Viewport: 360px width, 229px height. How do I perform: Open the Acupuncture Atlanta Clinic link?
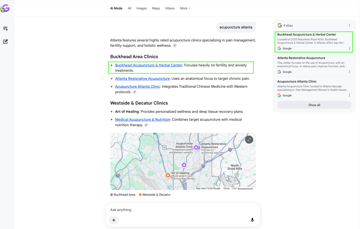coord(137,86)
